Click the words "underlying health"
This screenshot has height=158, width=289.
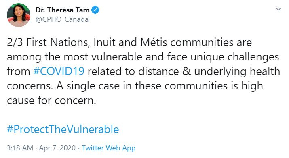pos(237,71)
